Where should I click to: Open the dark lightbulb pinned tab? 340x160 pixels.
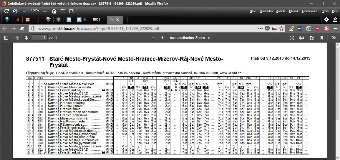58,20
